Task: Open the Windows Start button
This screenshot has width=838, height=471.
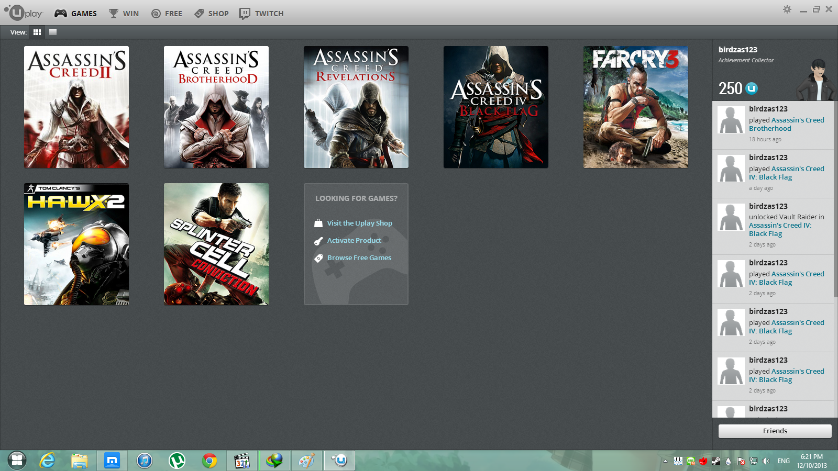Action: (x=17, y=461)
